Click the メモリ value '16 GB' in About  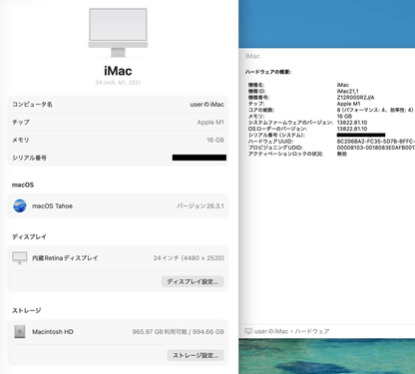click(215, 140)
